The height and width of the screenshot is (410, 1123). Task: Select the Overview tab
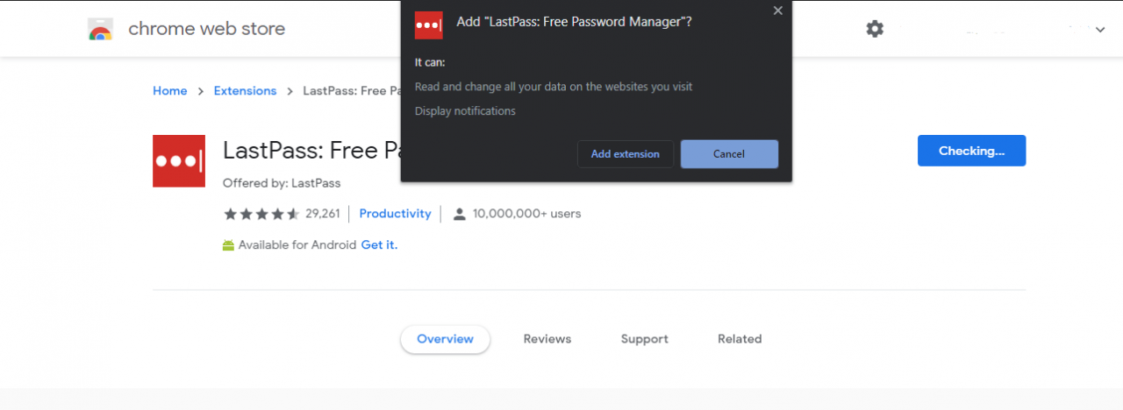pyautogui.click(x=445, y=339)
